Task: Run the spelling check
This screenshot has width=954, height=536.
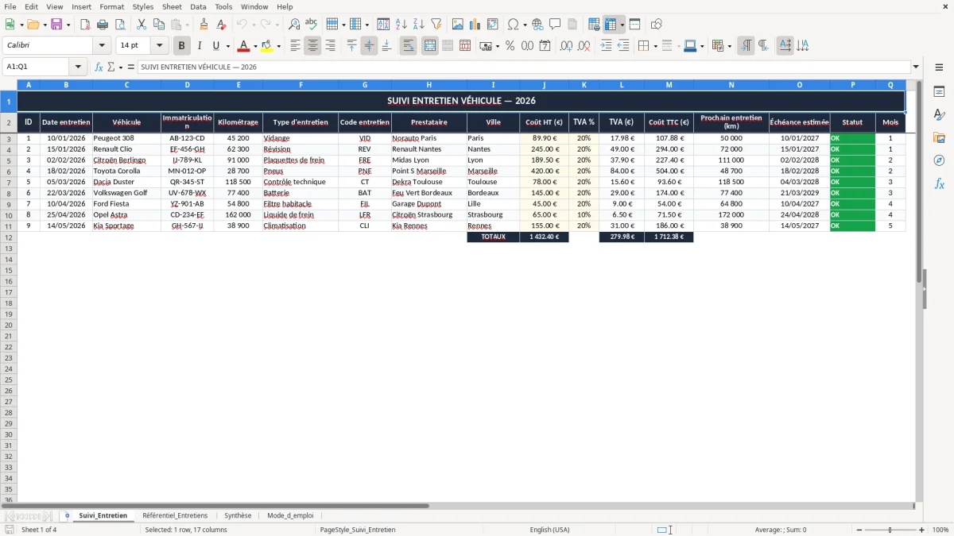Action: point(311,25)
